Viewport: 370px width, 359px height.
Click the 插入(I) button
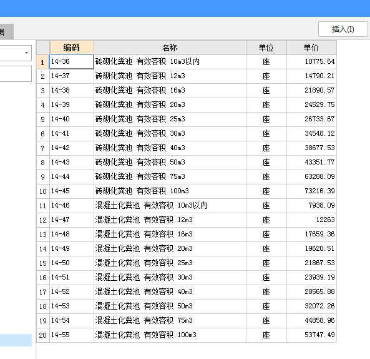point(343,29)
